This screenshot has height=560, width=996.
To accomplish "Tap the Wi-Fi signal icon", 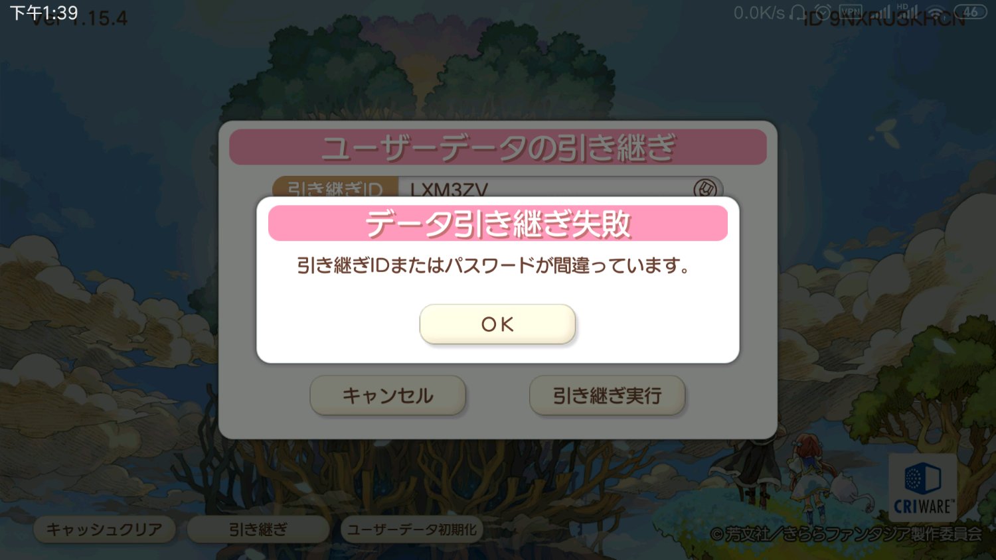I will click(936, 12).
